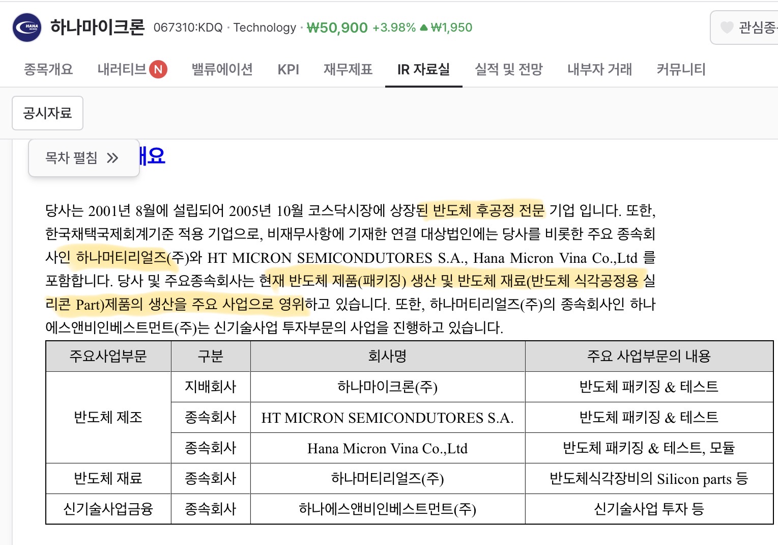Viewport: 778px width, 545px height.
Task: Click the 신기술사업금융 table cell
Action: 108,509
